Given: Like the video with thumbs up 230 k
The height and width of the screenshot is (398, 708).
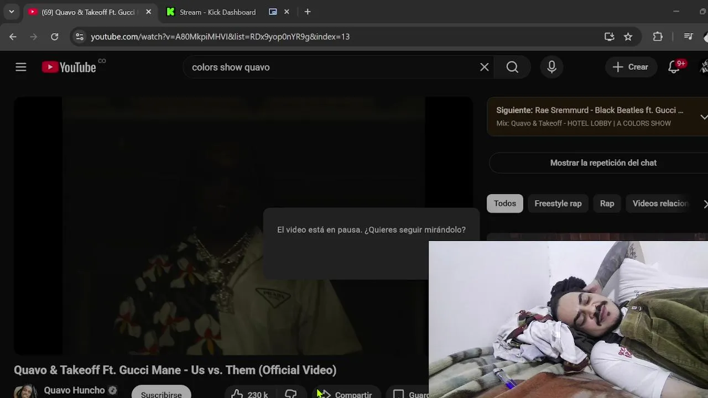Looking at the screenshot, I should [250, 394].
